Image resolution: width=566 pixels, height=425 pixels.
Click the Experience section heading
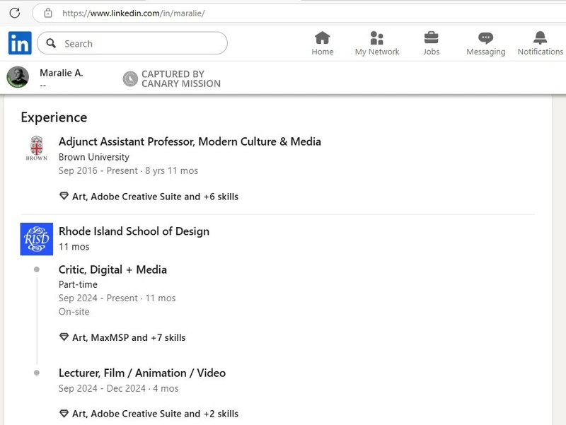[54, 117]
